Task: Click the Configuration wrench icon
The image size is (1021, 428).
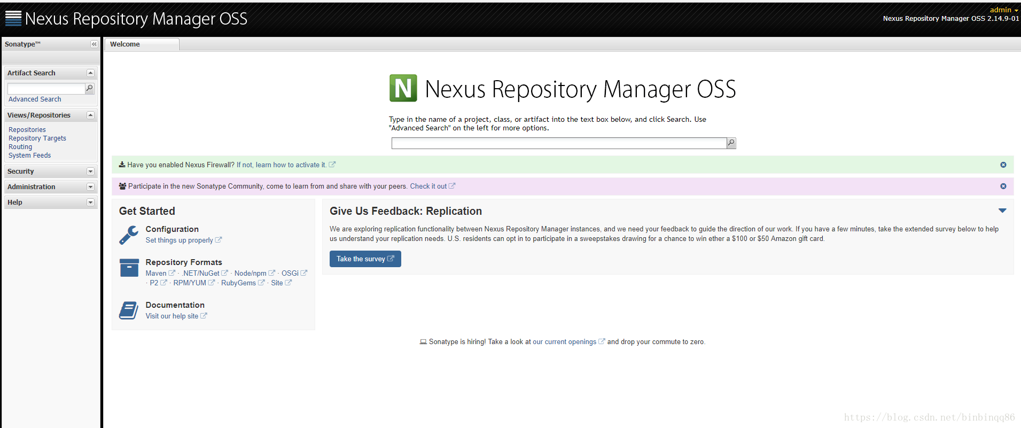Action: (129, 235)
